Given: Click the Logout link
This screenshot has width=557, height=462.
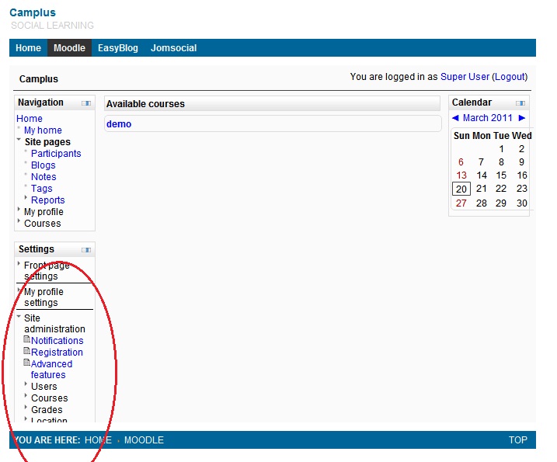Looking at the screenshot, I should (x=510, y=77).
